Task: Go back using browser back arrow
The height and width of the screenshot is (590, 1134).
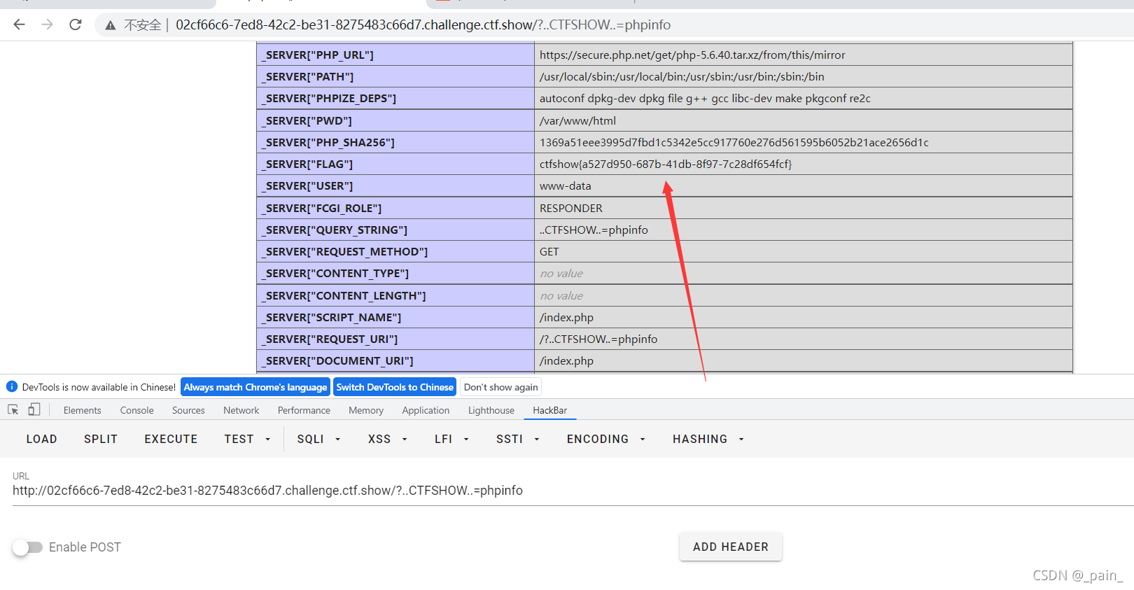Action: (x=19, y=24)
